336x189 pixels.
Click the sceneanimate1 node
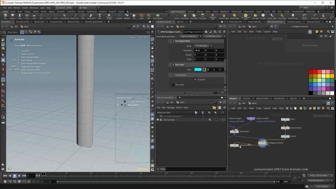pos(234,145)
